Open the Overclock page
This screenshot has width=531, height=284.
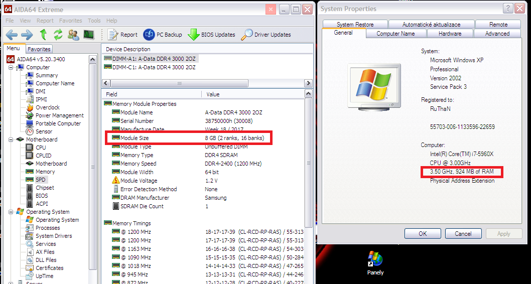tap(47, 107)
